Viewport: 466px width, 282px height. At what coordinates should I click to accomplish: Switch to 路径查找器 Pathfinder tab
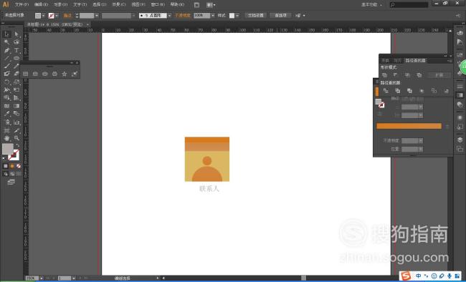coord(416,61)
